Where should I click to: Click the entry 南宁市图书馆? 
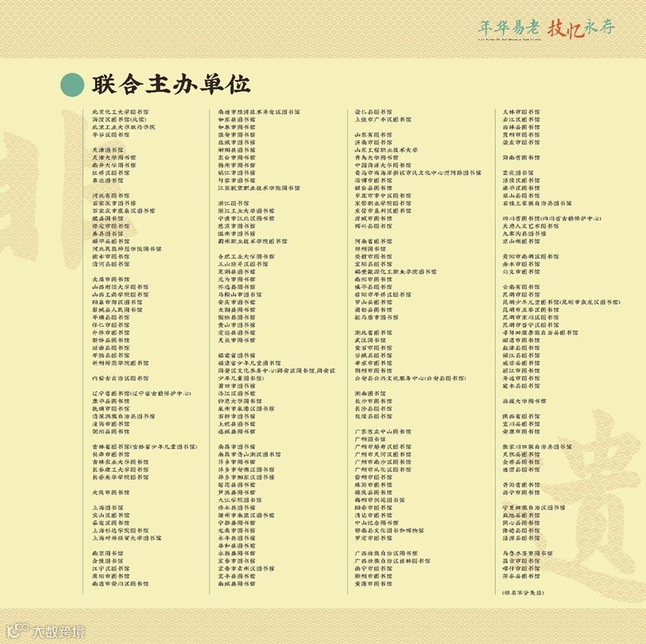click(x=373, y=569)
